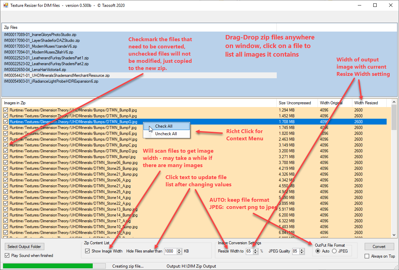Toggle checkbox for DTMN_BumpA.jpg
The image size is (399, 270).
pos(5,116)
